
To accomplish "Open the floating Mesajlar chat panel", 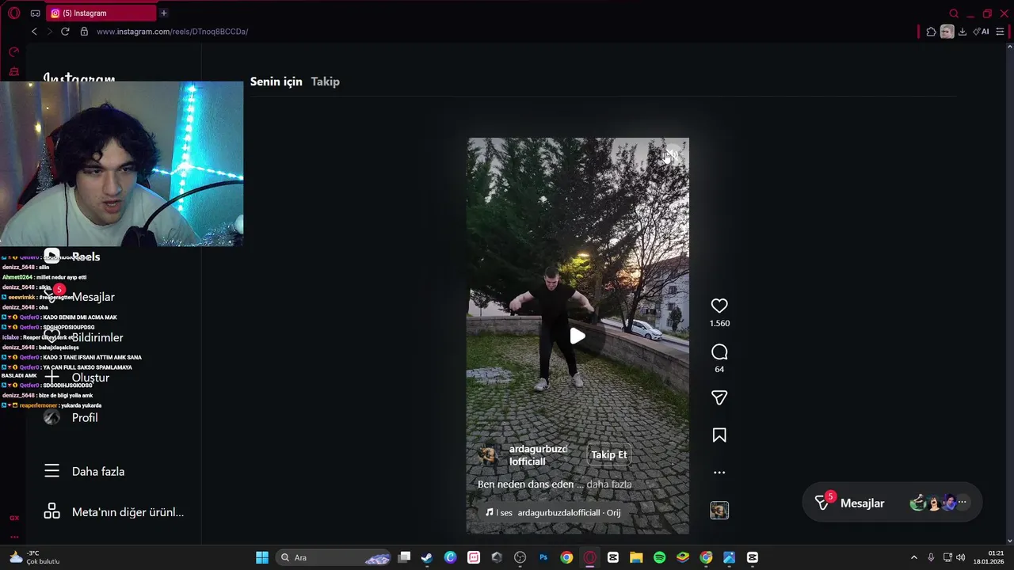I will pos(892,503).
